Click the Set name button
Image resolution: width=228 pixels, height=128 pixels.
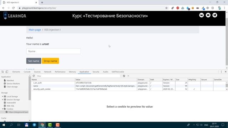(x=34, y=61)
